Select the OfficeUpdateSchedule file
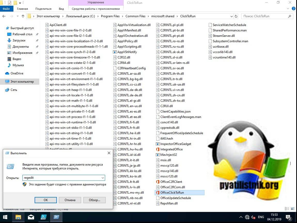The image size is (297, 223). point(174,198)
